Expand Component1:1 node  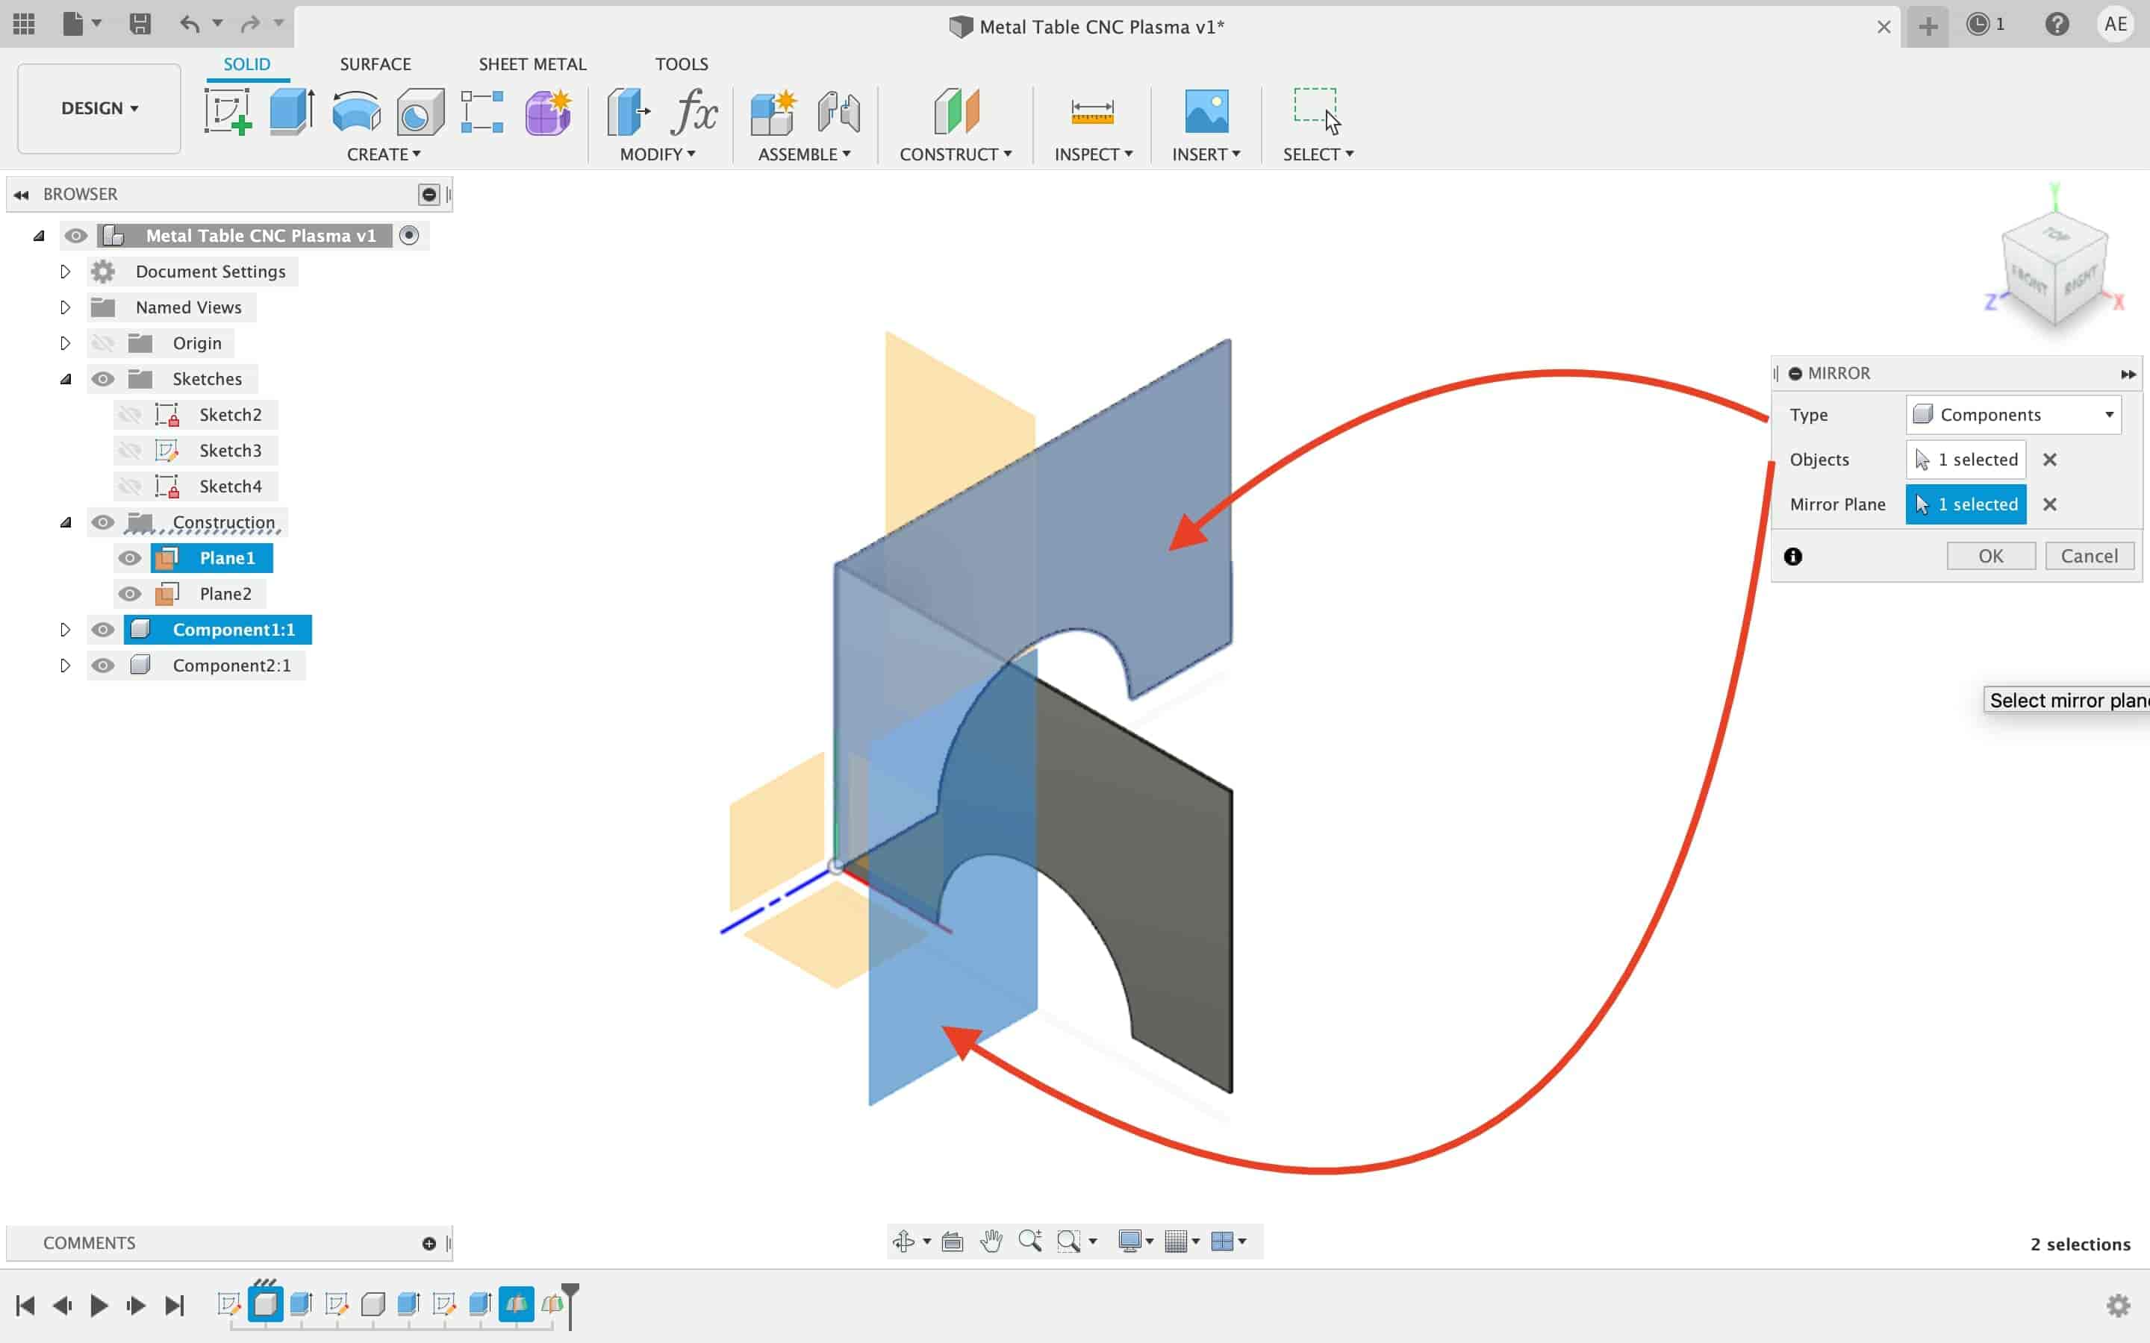65,630
